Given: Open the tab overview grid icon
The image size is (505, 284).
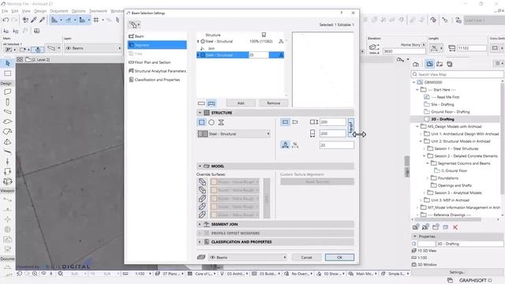Looking at the screenshot, I should tap(20, 60).
